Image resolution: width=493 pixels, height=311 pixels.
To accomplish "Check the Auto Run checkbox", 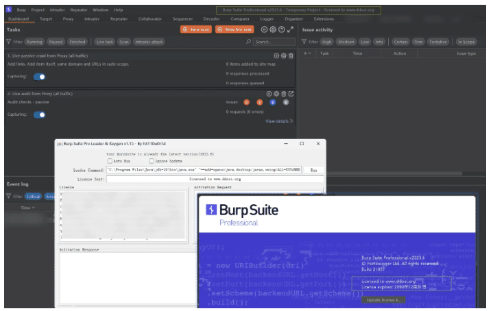I will point(109,162).
